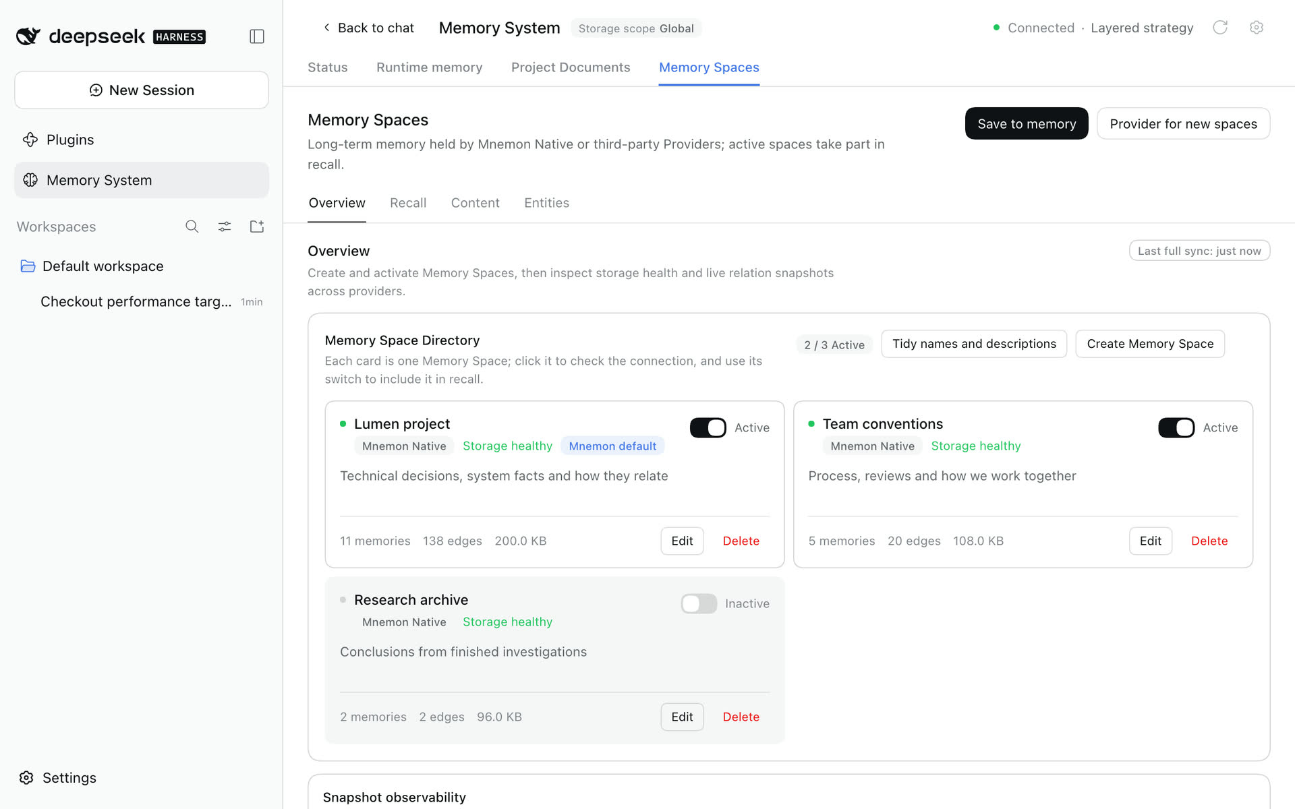
Task: Click Tidy names and descriptions
Action: pos(974,344)
